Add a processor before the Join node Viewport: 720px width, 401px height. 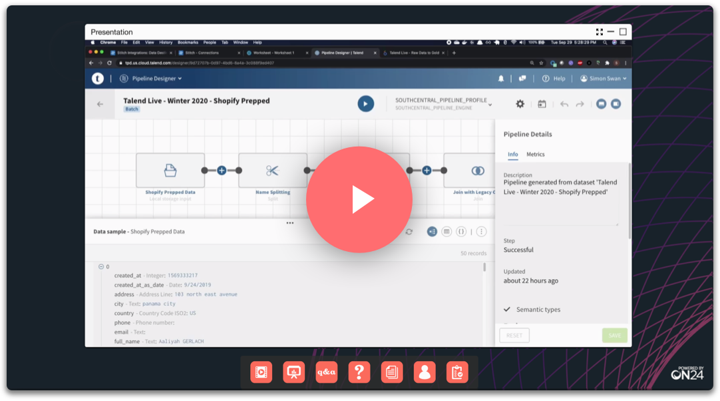pos(427,171)
